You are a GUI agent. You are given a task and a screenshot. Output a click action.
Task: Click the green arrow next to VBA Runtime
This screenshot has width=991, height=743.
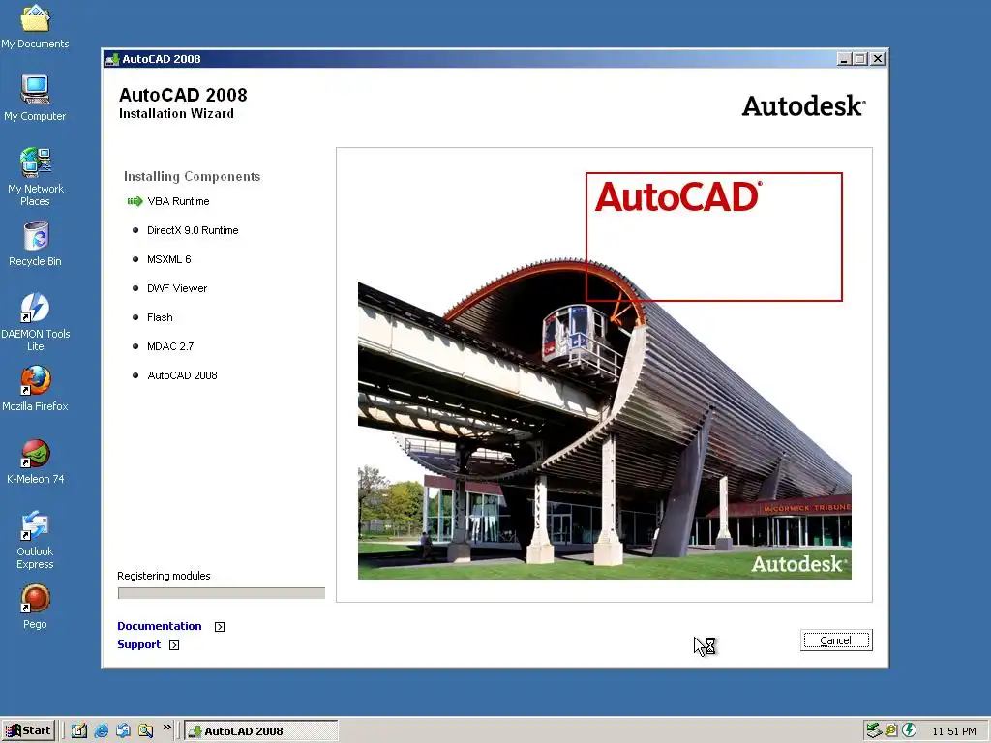pos(135,201)
